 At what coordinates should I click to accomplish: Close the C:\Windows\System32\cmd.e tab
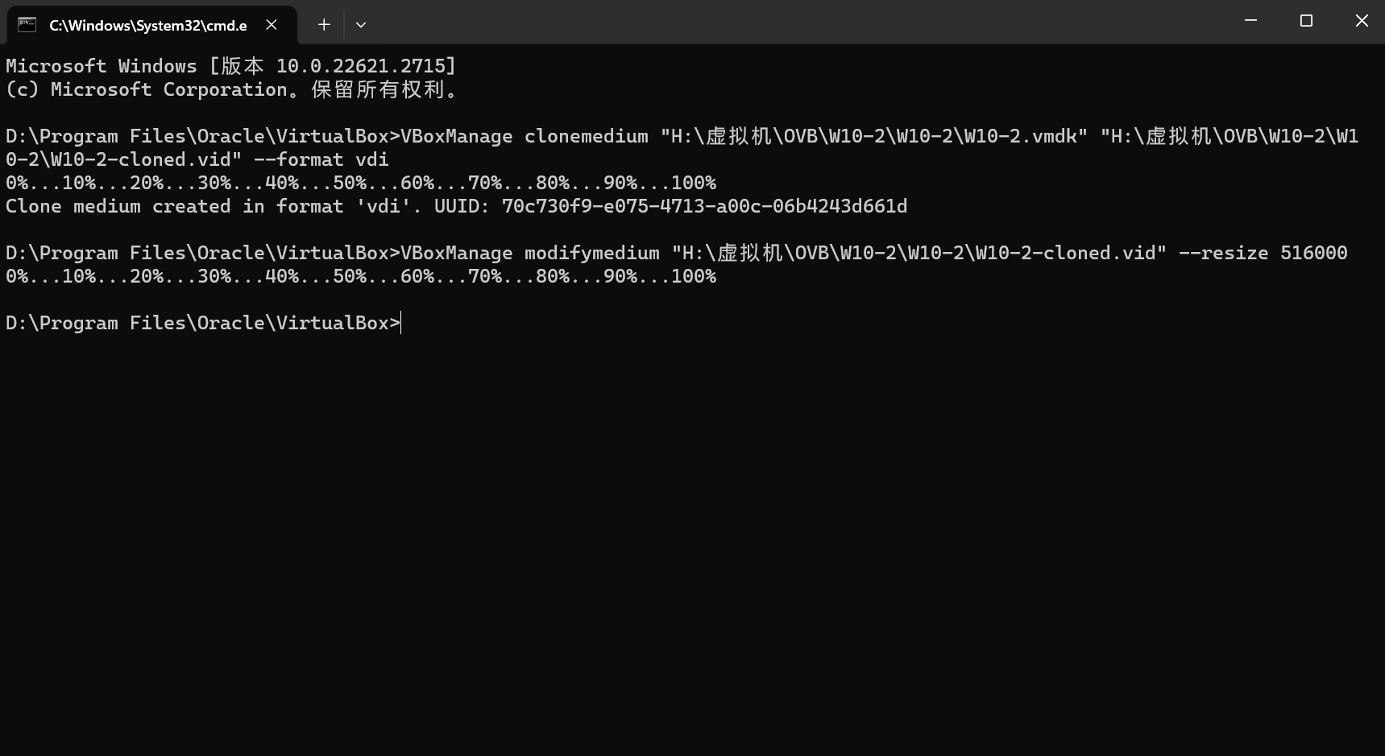click(x=271, y=25)
